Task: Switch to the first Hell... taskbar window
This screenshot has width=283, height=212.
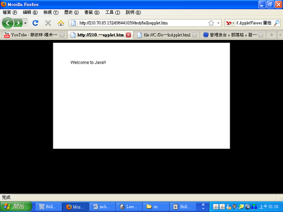Action: 49,207
